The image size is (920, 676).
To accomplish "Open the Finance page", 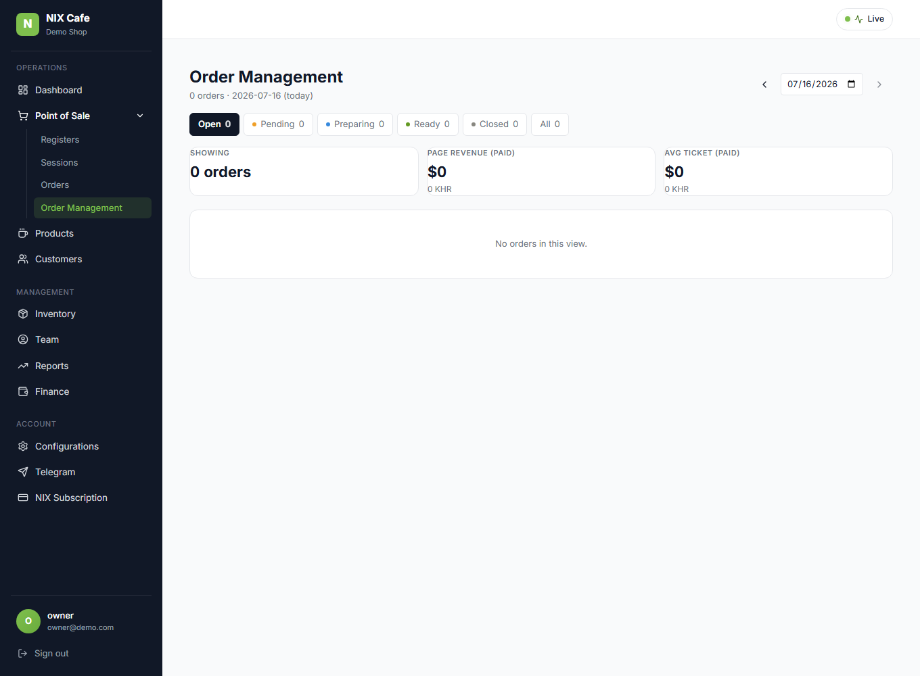I will (x=81, y=391).
